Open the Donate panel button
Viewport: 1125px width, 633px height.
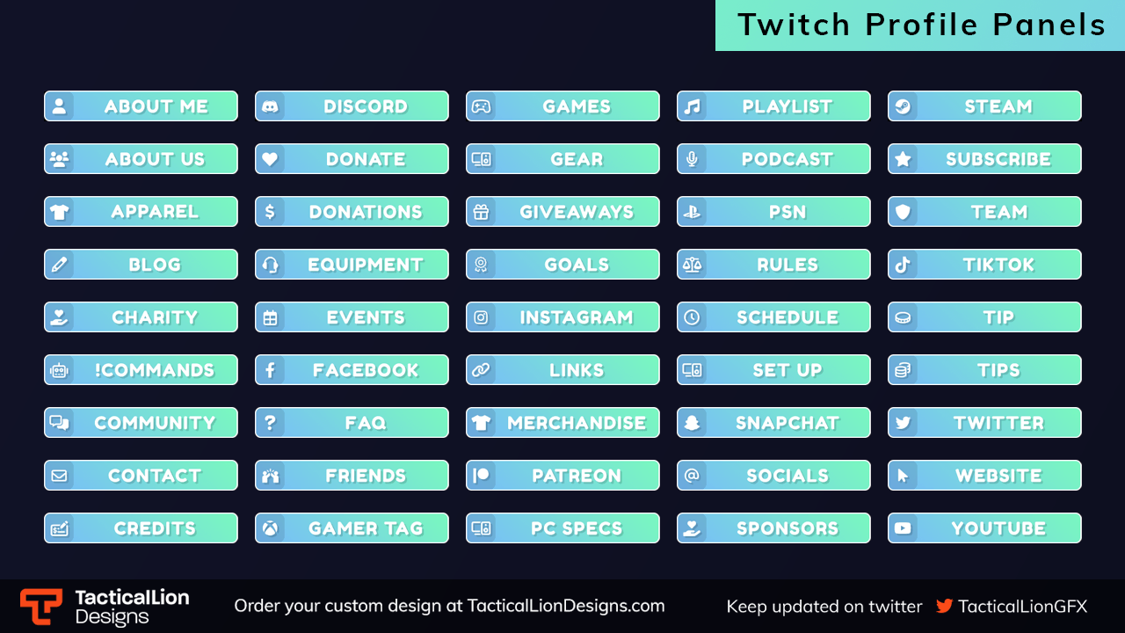[x=352, y=159]
